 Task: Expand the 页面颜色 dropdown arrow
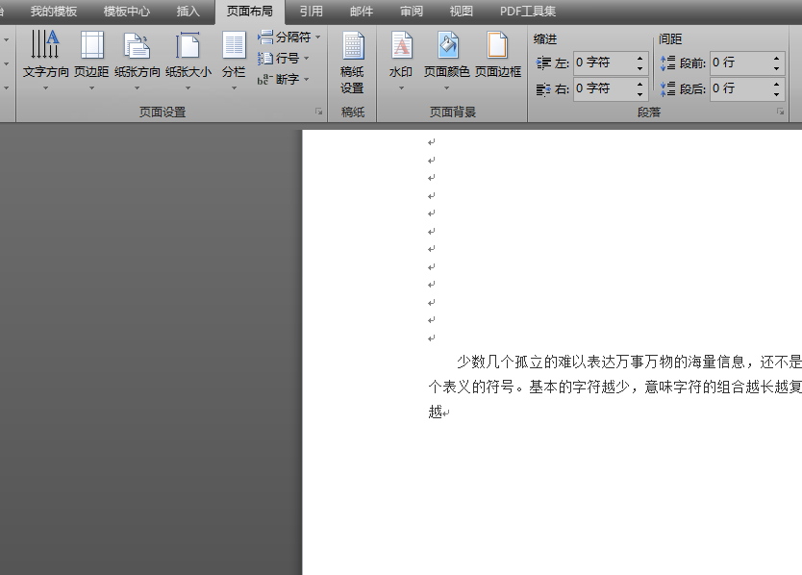pyautogui.click(x=446, y=88)
